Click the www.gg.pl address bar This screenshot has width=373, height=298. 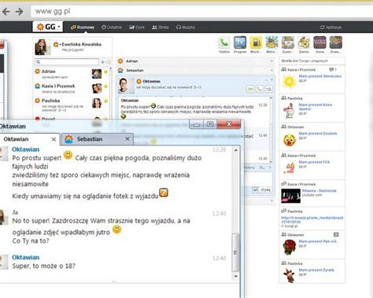(x=202, y=12)
